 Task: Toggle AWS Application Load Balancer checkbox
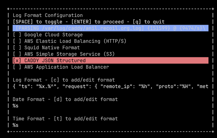point(17,67)
